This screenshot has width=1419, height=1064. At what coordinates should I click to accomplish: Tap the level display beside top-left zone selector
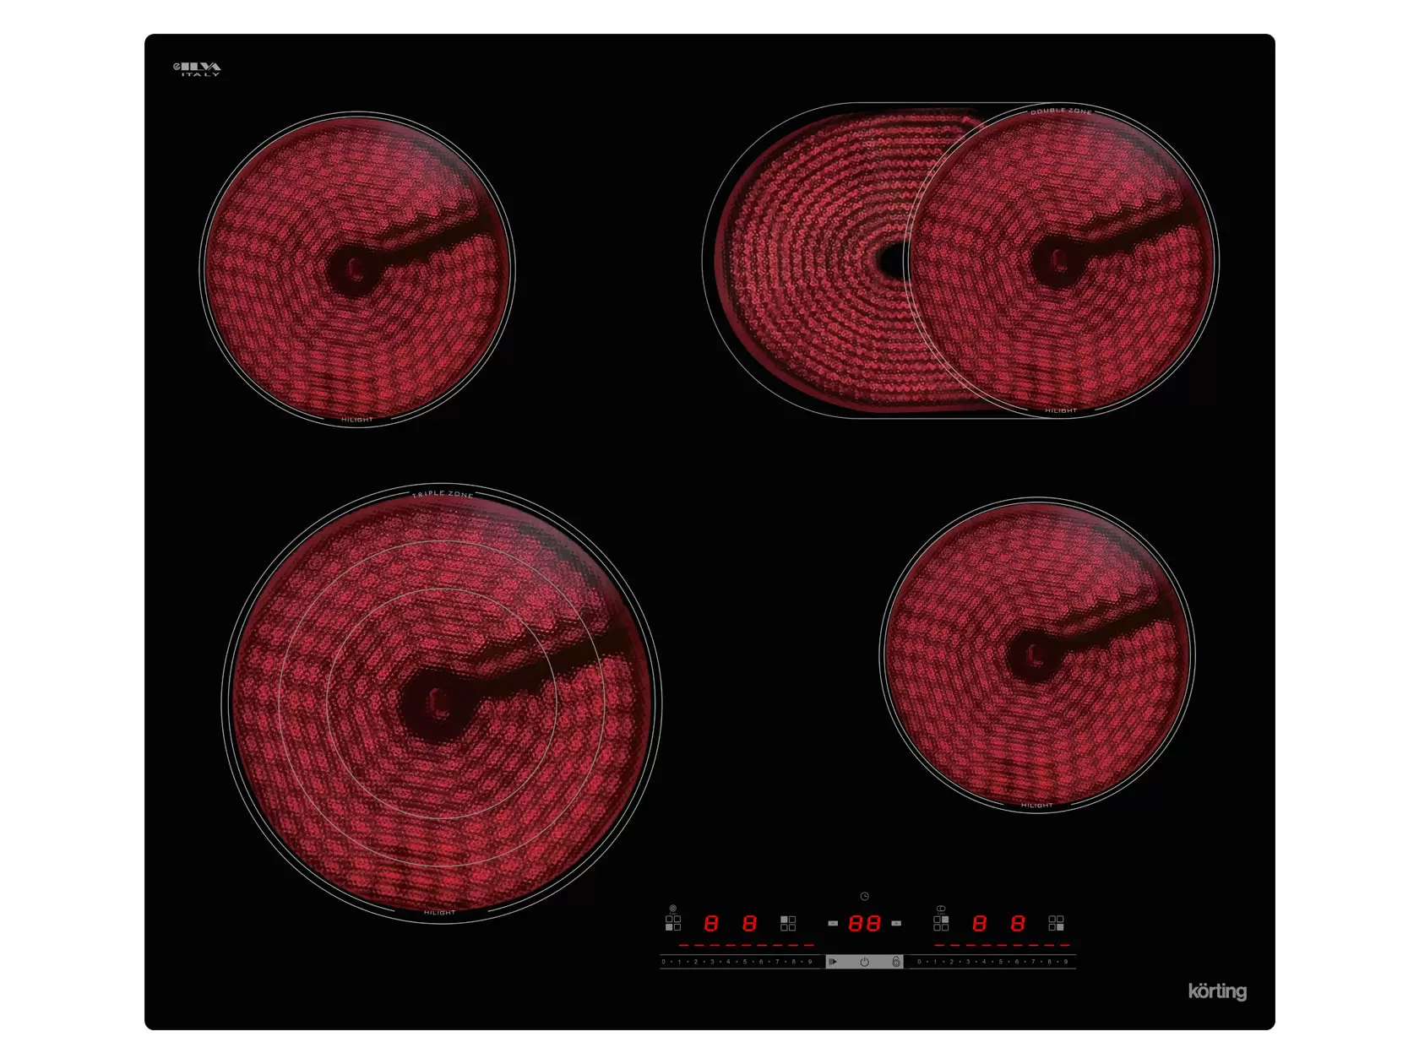coord(749,924)
